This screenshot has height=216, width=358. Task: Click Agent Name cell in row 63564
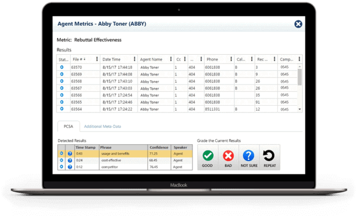click(149, 109)
